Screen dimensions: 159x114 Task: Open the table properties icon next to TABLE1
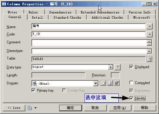(149, 59)
